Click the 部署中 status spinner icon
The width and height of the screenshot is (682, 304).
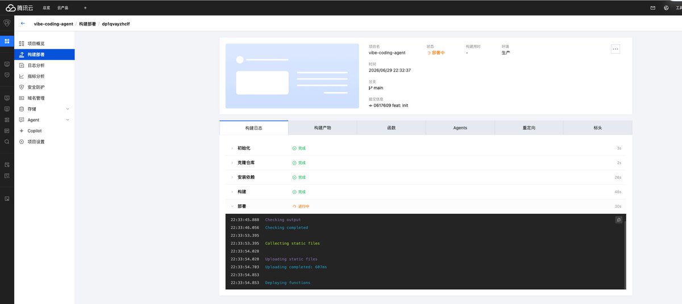point(430,53)
